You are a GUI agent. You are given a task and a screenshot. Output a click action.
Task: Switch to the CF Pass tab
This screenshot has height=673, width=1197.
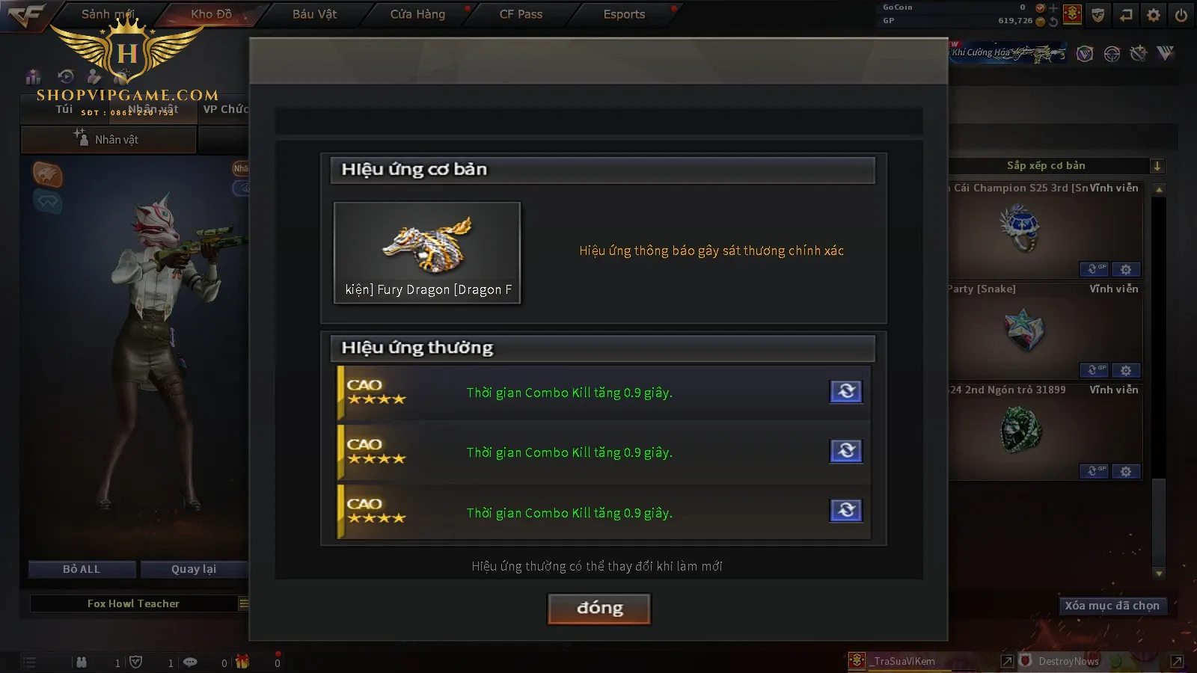click(x=521, y=14)
